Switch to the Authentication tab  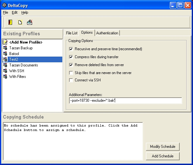pos(107,33)
